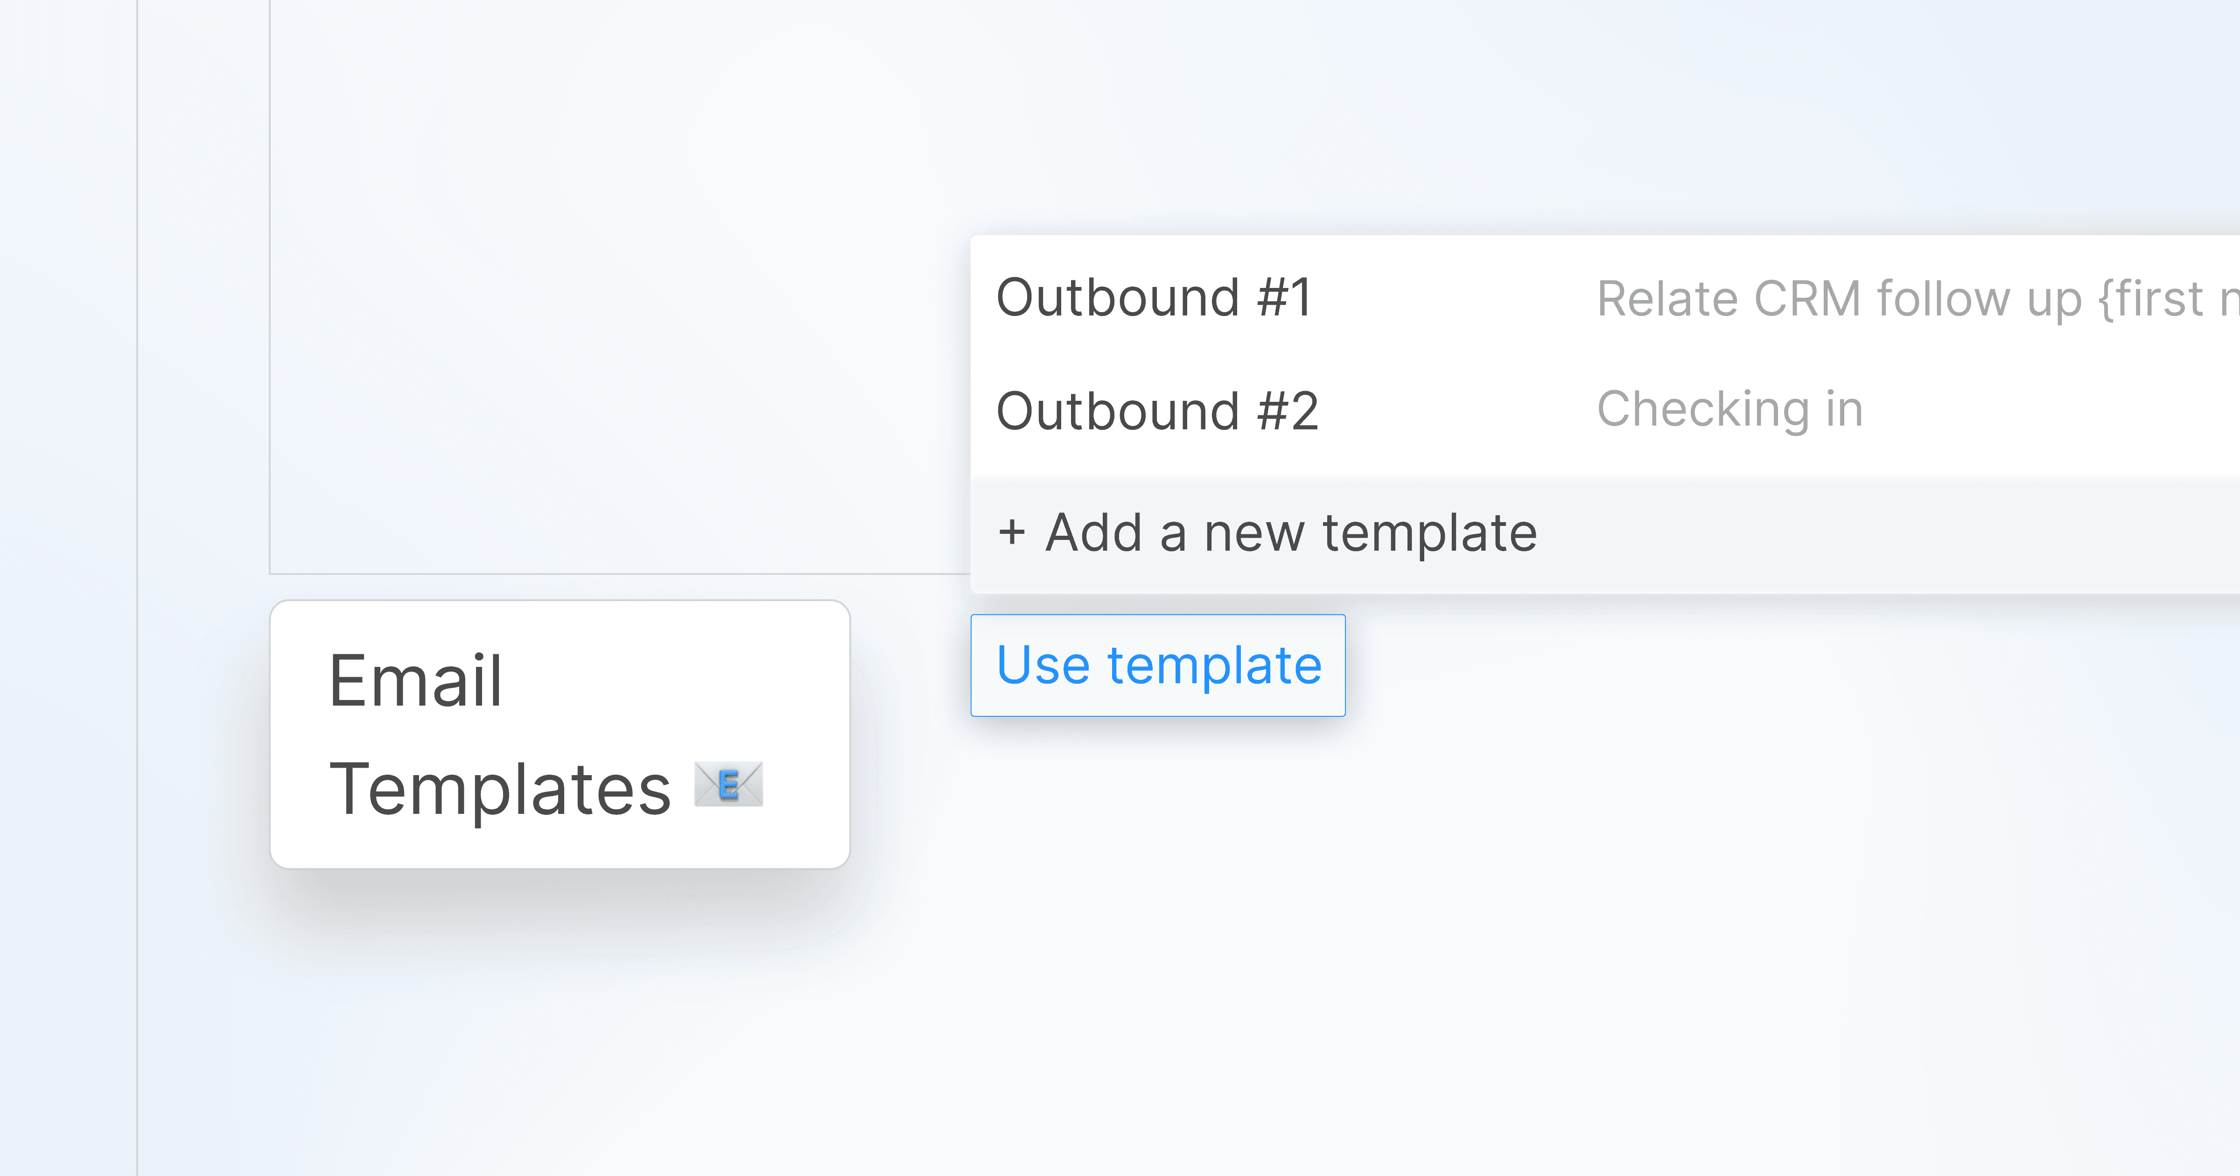Click inside the empty email body area
The image size is (2240, 1176).
click(609, 287)
